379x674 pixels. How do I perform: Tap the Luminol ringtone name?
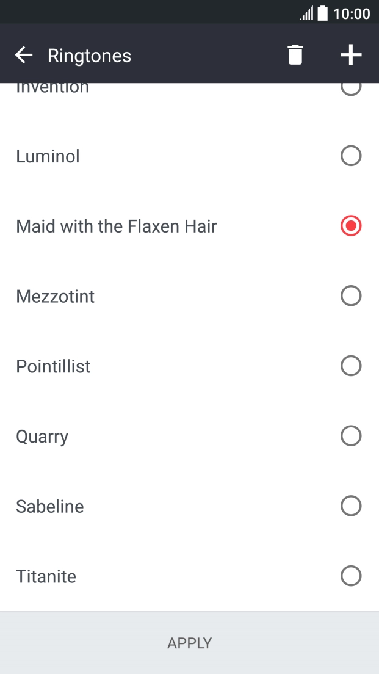pyautogui.click(x=48, y=156)
